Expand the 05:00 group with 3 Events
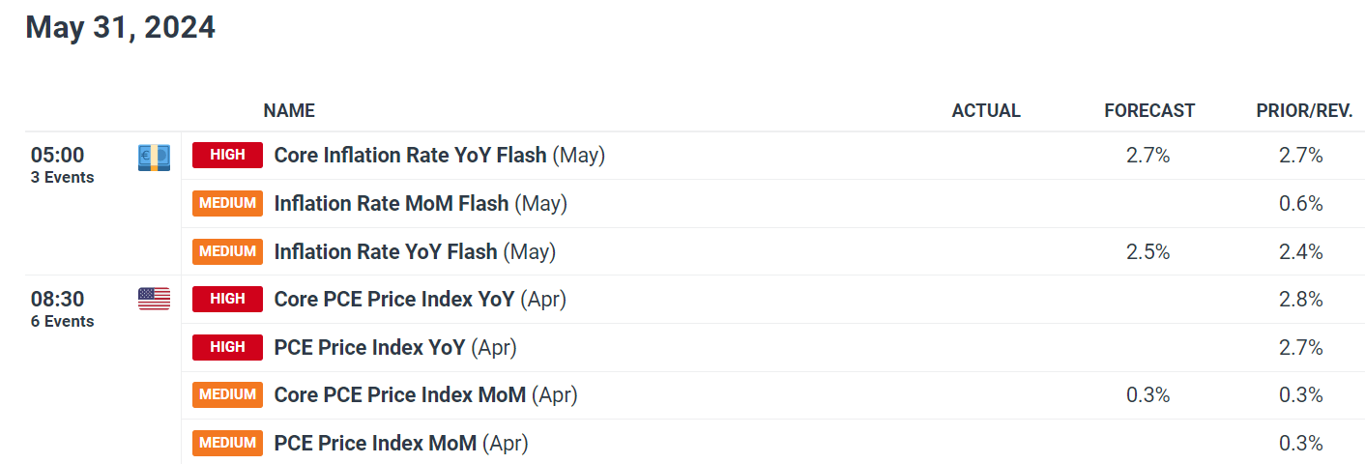The image size is (1365, 464). pyautogui.click(x=62, y=163)
